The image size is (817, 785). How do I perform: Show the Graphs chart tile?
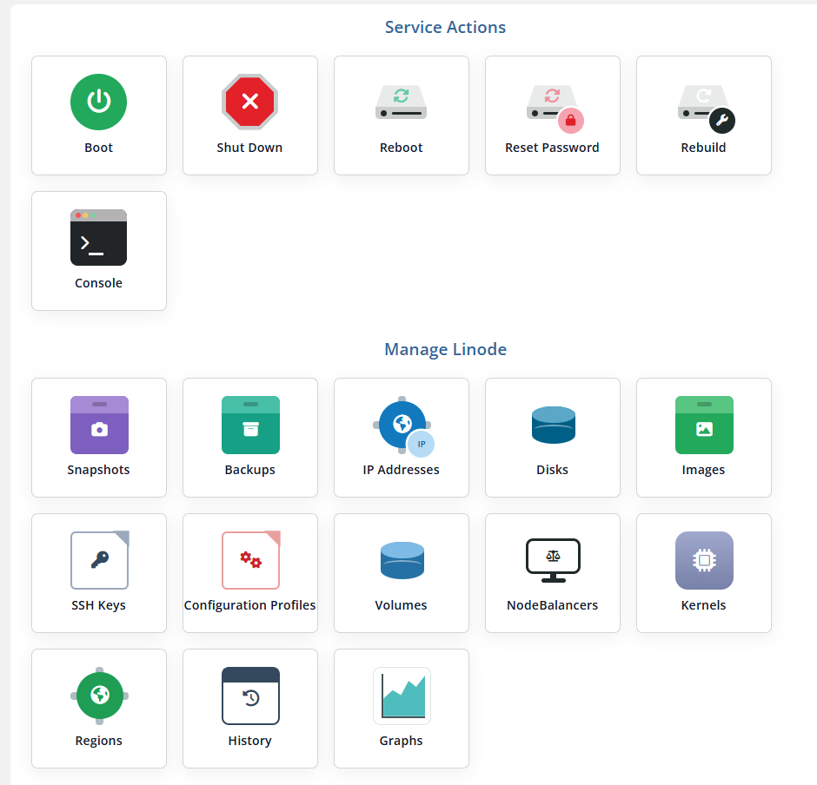coord(402,709)
